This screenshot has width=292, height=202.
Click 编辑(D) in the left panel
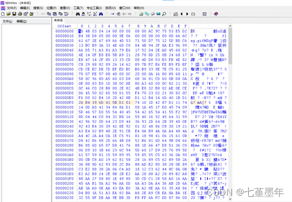coord(22,22)
